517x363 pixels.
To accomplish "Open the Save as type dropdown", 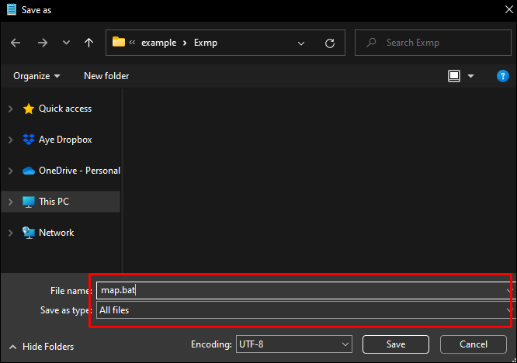I will [x=305, y=310].
